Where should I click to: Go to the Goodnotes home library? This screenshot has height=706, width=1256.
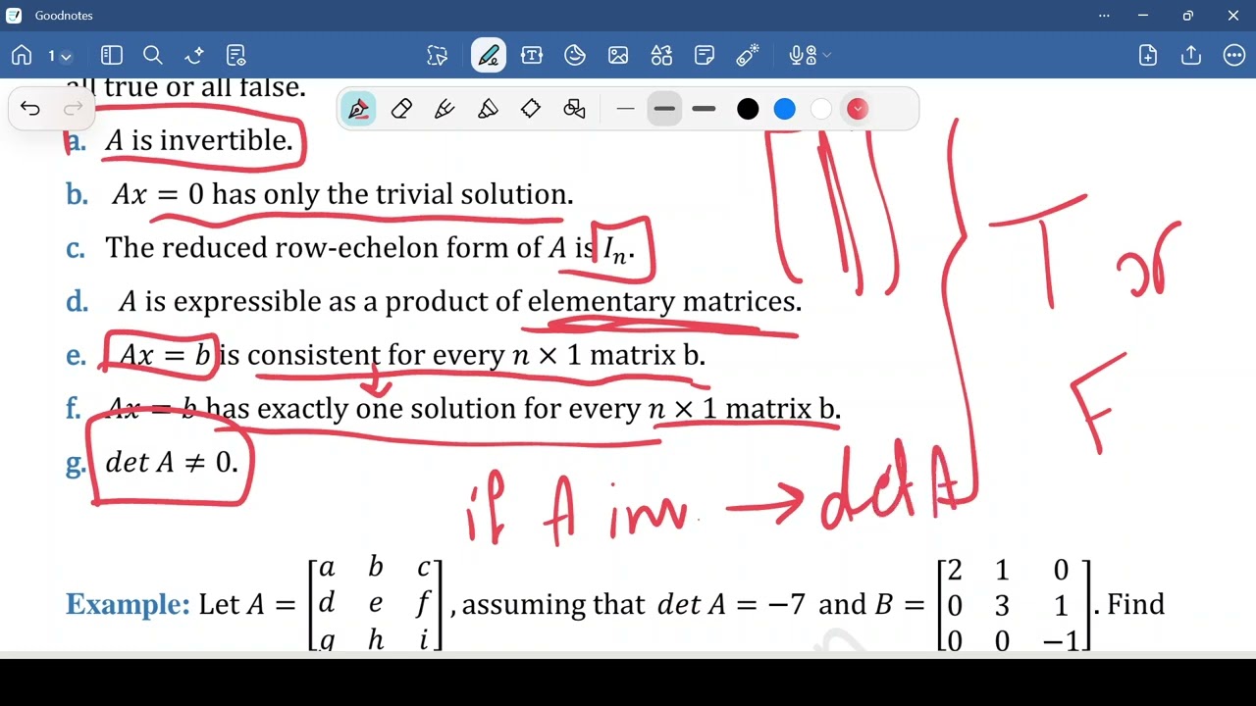tap(22, 56)
